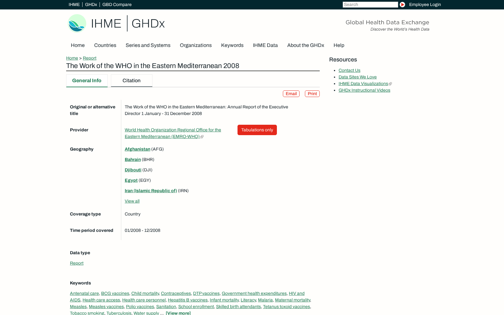Open Keywords in main navigation

tap(232, 45)
